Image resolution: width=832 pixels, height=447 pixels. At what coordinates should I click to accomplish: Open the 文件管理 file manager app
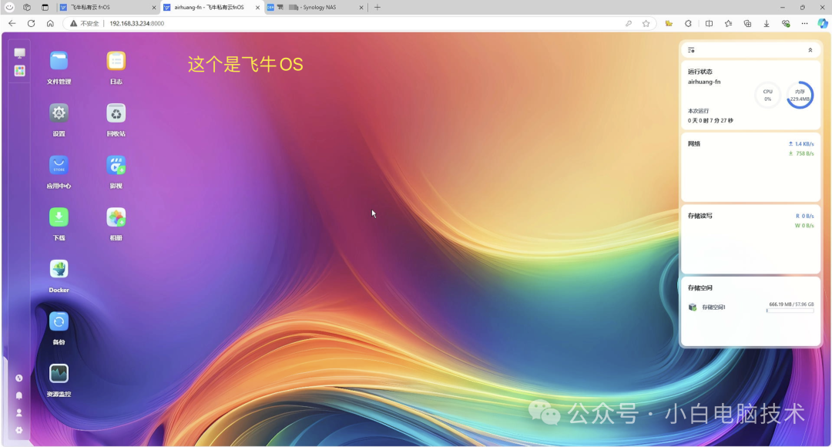click(59, 61)
